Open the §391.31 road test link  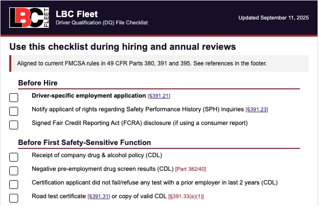click(x=99, y=197)
